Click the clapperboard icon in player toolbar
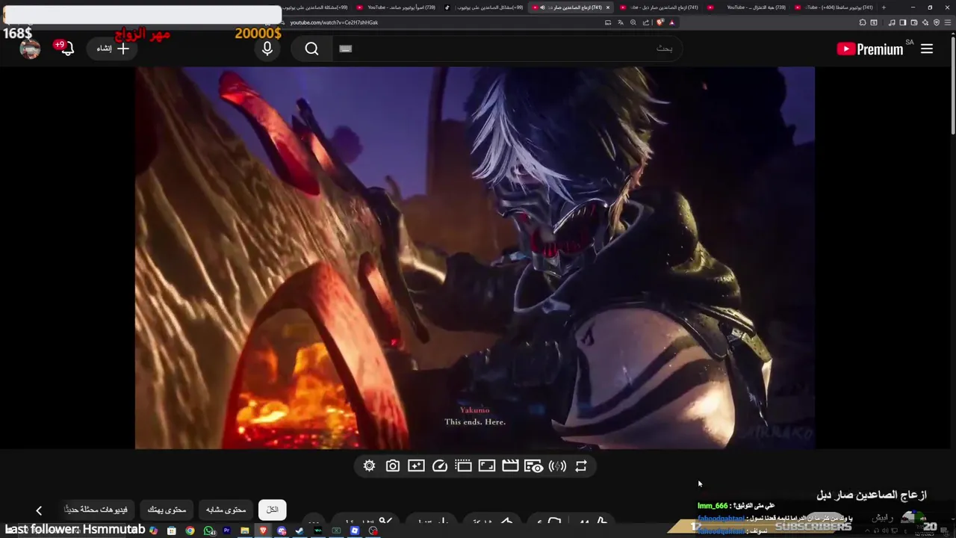 tap(510, 466)
